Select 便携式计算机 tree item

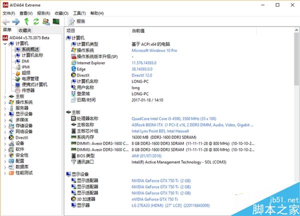click(x=34, y=85)
